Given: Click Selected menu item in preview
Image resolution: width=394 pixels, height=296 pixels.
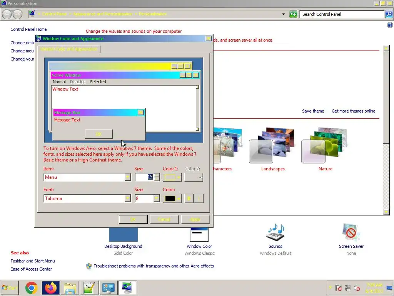Looking at the screenshot, I should click(98, 82).
